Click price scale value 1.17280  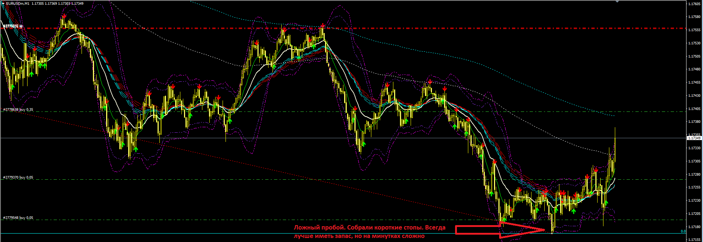point(695,175)
